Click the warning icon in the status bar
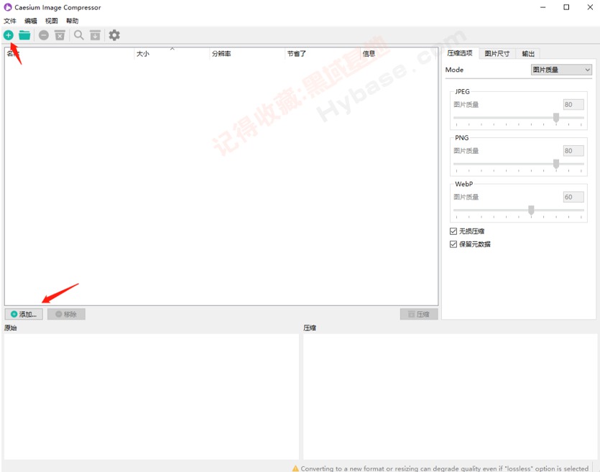The width and height of the screenshot is (600, 472). [x=295, y=468]
